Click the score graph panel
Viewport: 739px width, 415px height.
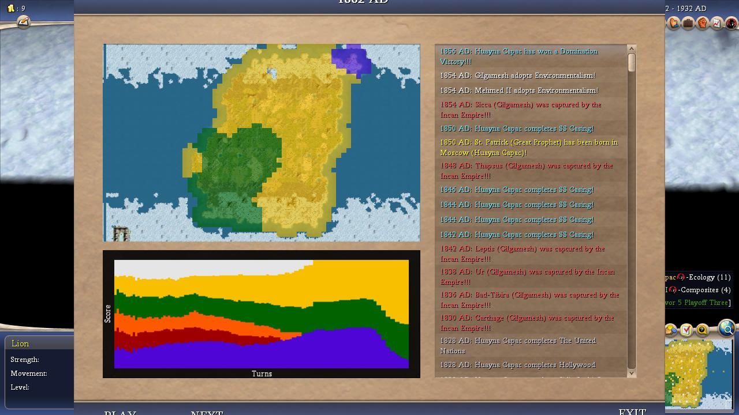262,314
